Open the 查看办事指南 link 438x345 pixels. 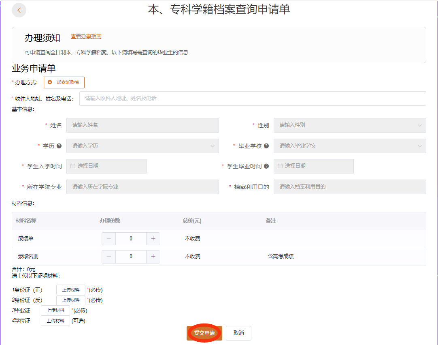tap(86, 36)
